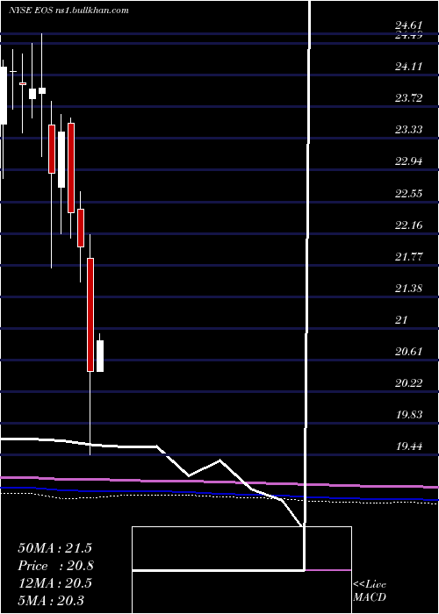439x614 pixels.
Task: Click the 22.55 price axis label
Action: pos(408,194)
